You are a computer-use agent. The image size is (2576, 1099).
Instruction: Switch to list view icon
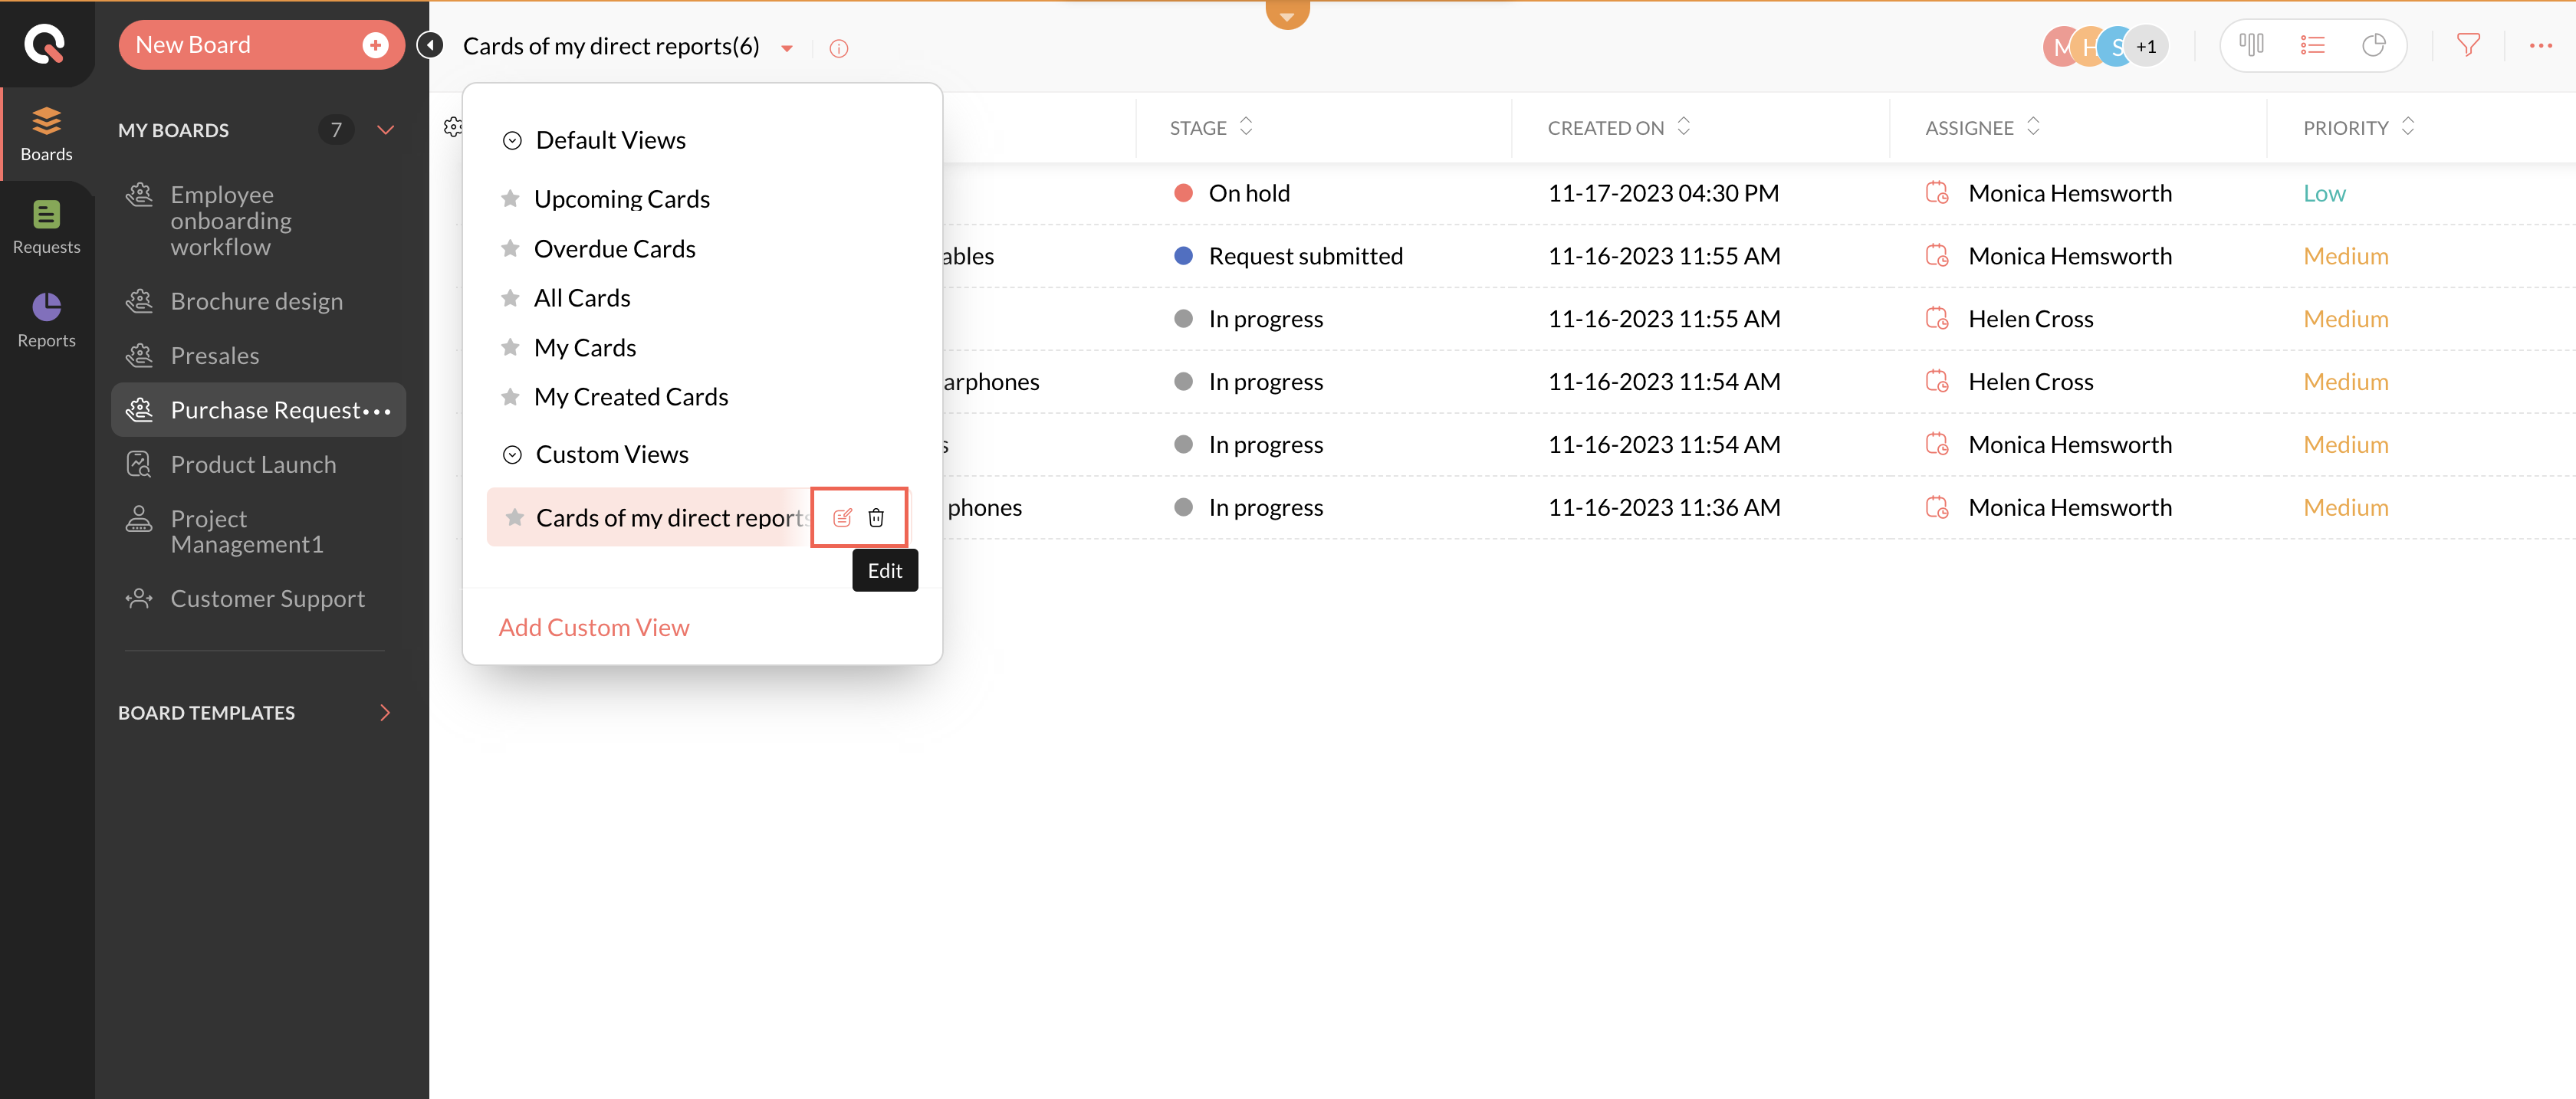[2312, 46]
